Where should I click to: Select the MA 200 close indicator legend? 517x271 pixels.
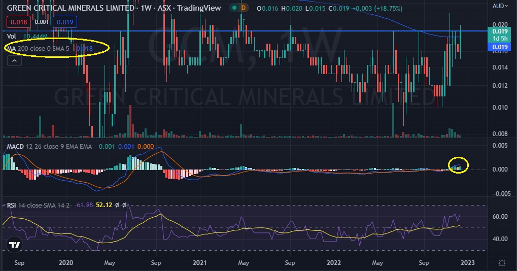(x=50, y=48)
